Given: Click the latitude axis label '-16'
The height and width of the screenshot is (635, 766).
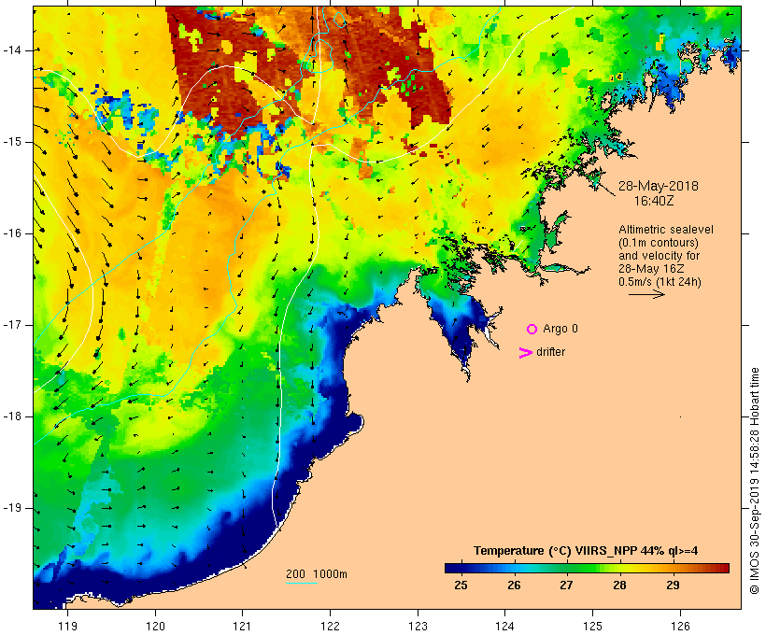Looking at the screenshot, I should pos(12,233).
